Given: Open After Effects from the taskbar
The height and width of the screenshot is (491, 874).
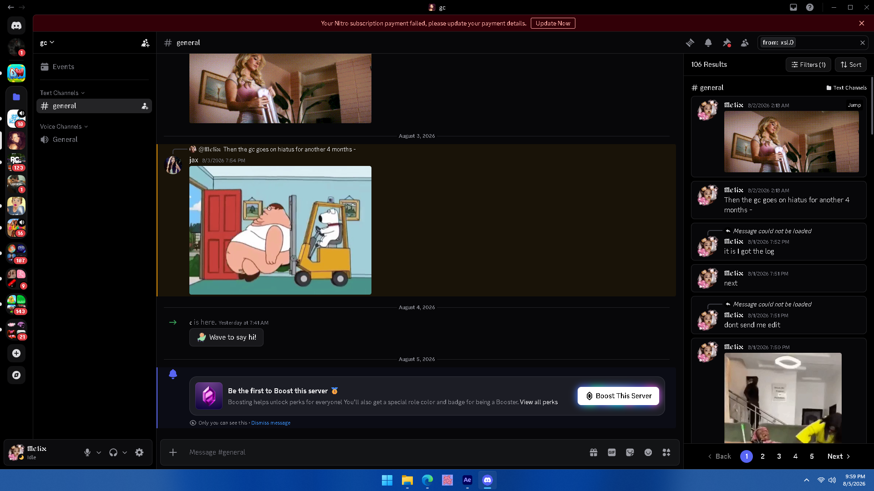Looking at the screenshot, I should coord(467,480).
